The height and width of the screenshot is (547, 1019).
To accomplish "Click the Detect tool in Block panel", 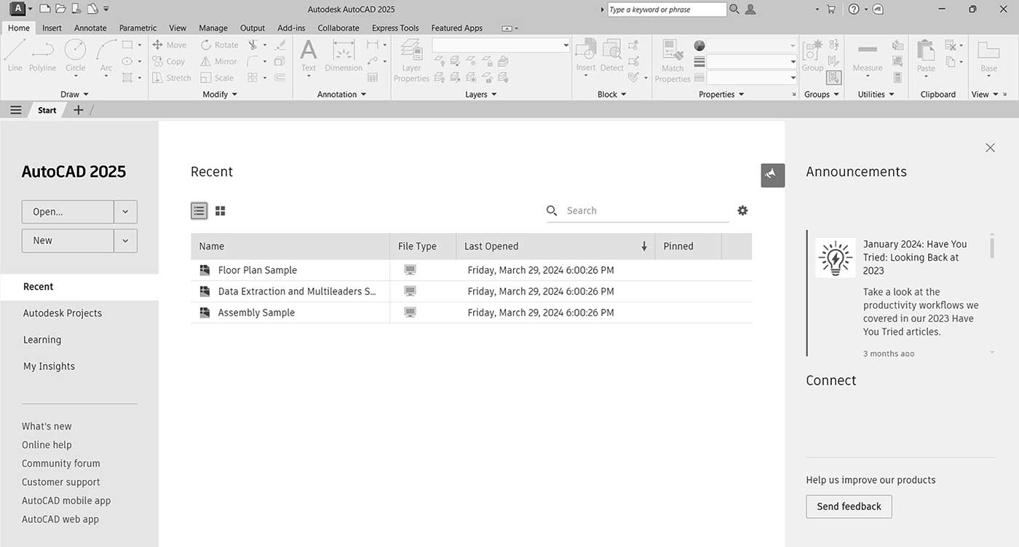I will (612, 55).
